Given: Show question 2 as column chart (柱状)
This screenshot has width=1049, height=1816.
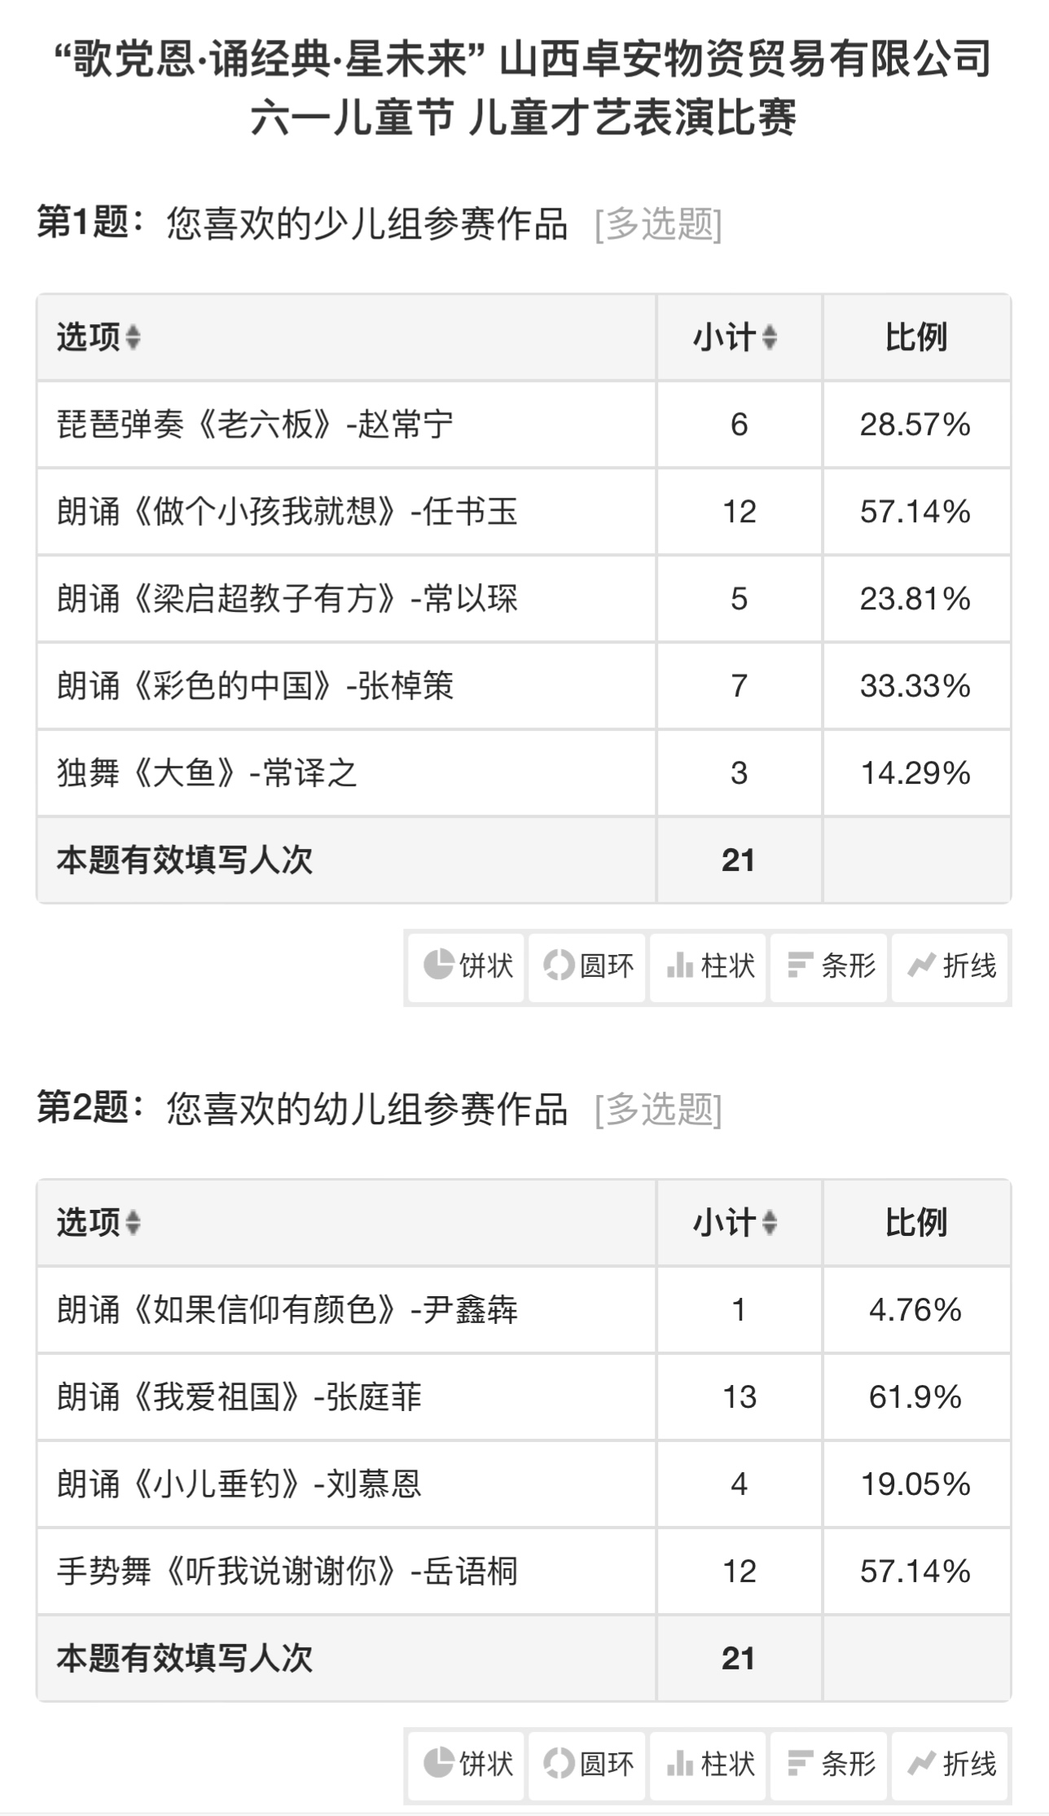Looking at the screenshot, I should 708,1764.
